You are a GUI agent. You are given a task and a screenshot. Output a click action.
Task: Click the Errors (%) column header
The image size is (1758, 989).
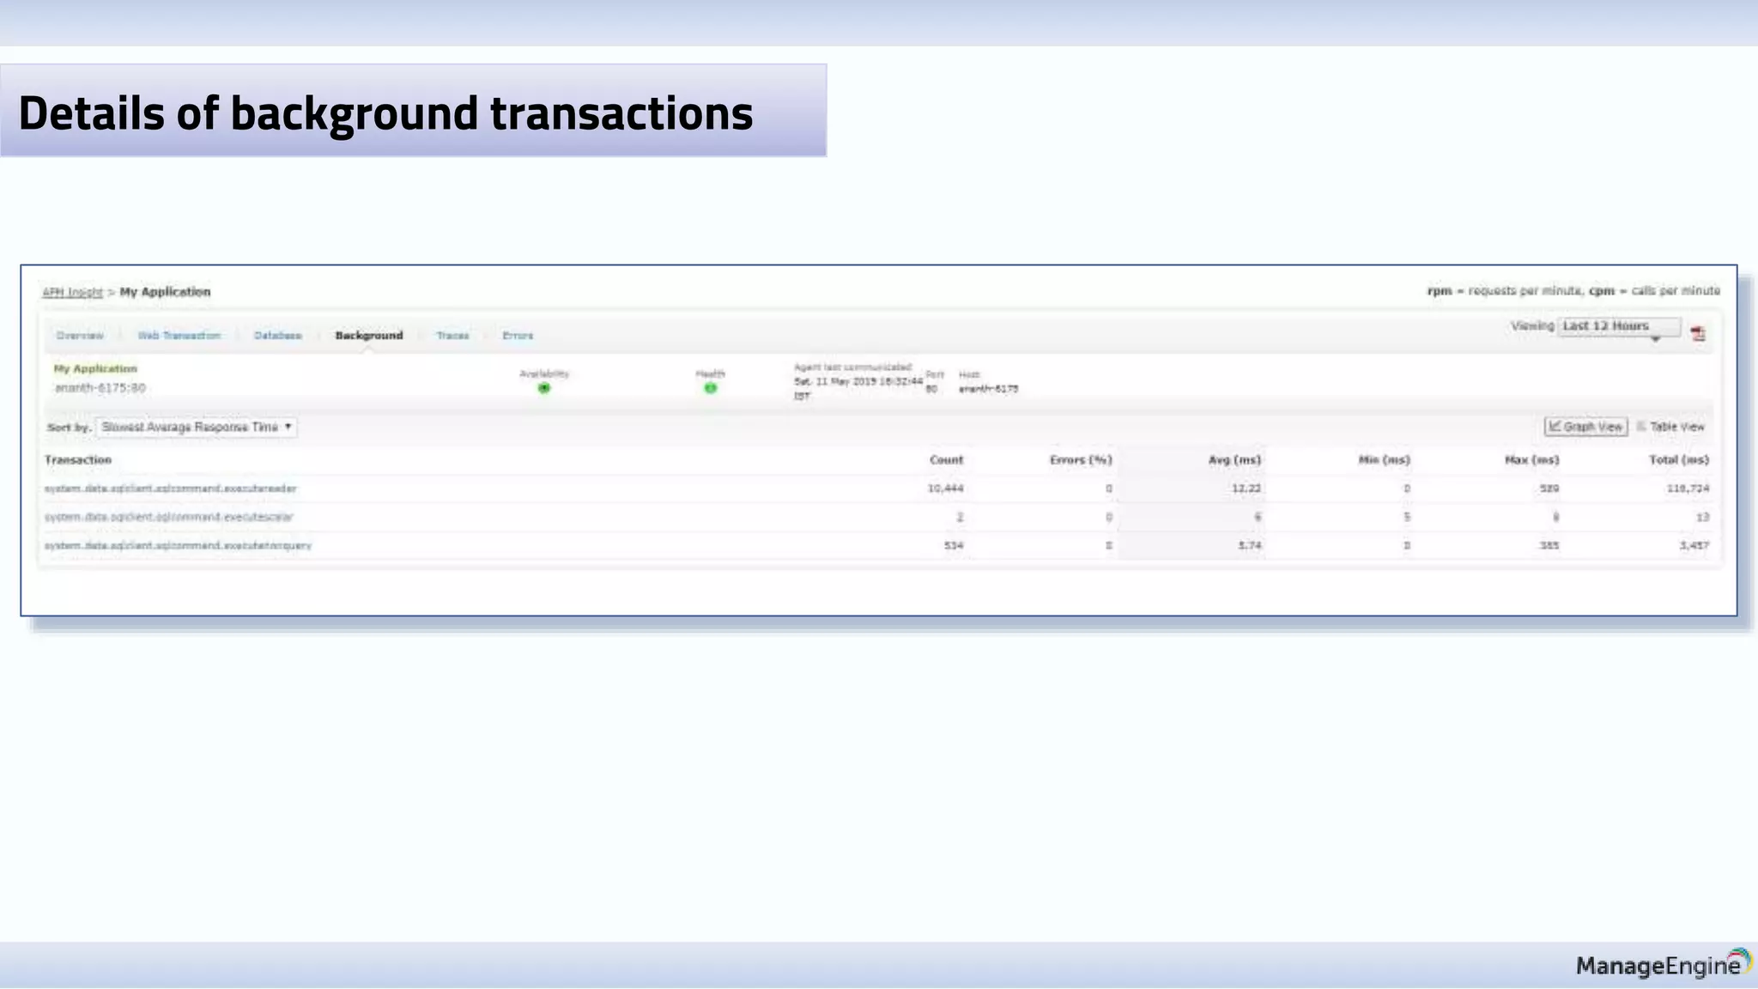pyautogui.click(x=1081, y=460)
